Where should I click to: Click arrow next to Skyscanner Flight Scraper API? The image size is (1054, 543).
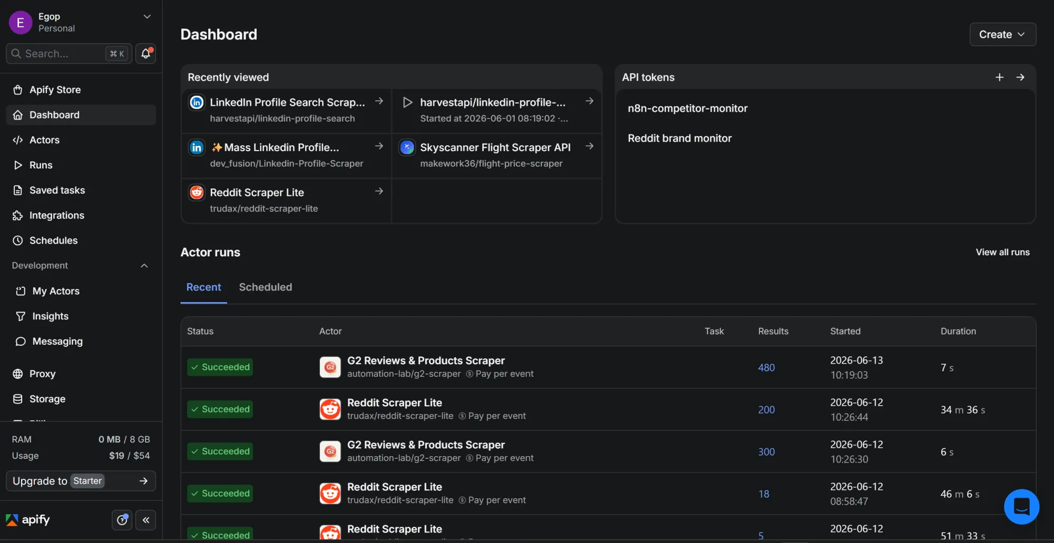(589, 146)
